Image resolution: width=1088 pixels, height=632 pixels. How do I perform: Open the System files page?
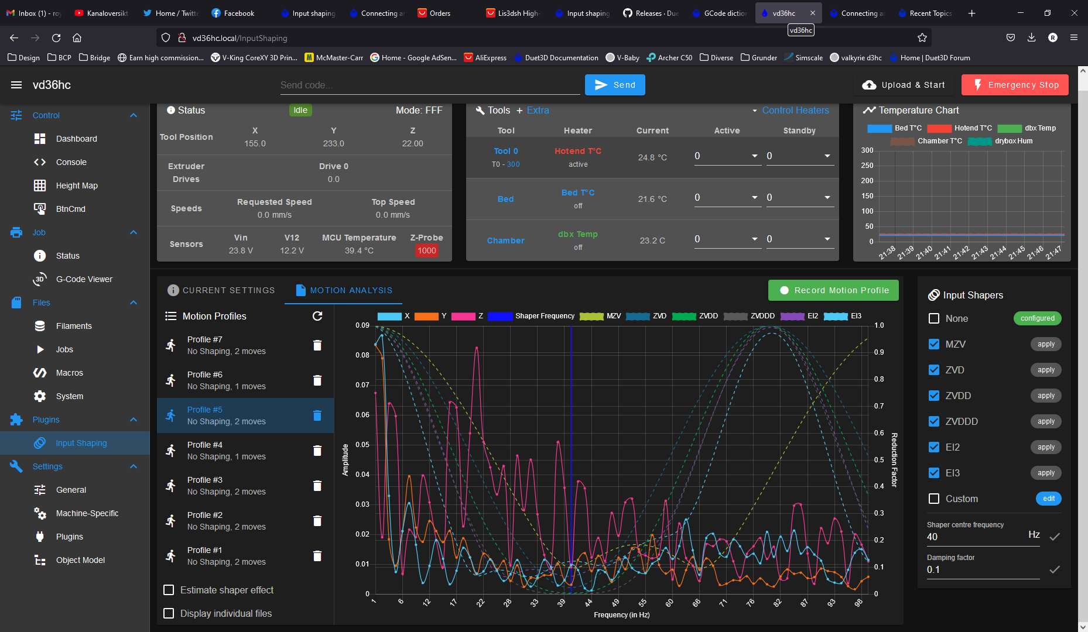(x=75, y=396)
